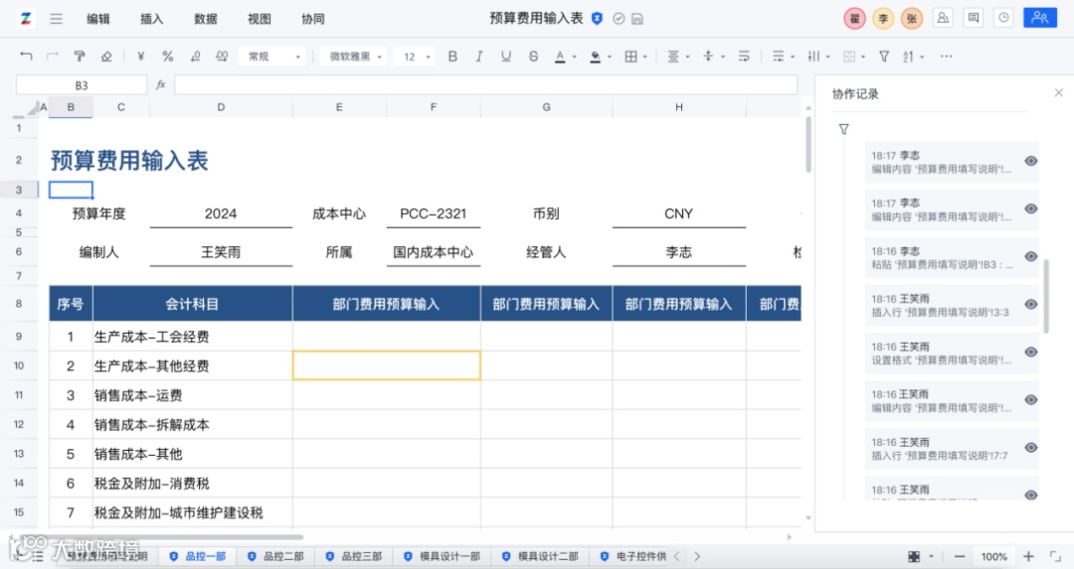Viewport: 1074px width, 569px height.
Task: Toggle text wrap
Action: (x=744, y=57)
